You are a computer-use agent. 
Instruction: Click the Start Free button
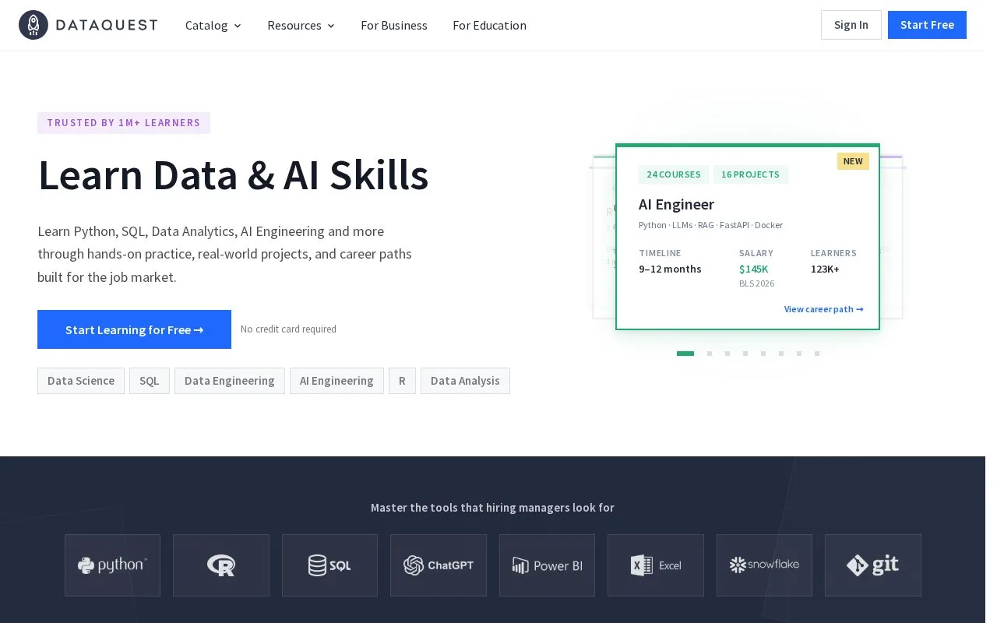927,25
